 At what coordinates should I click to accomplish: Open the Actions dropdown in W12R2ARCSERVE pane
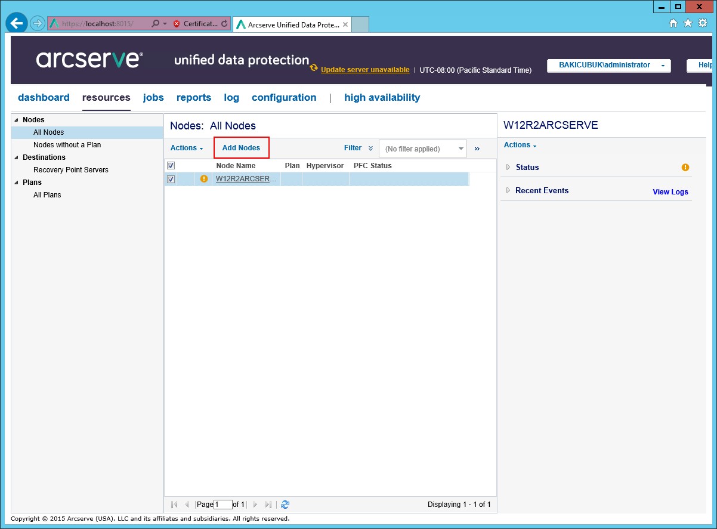point(520,145)
